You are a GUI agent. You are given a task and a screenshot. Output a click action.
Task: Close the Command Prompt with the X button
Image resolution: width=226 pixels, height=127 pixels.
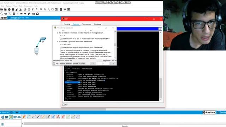coord(160,29)
